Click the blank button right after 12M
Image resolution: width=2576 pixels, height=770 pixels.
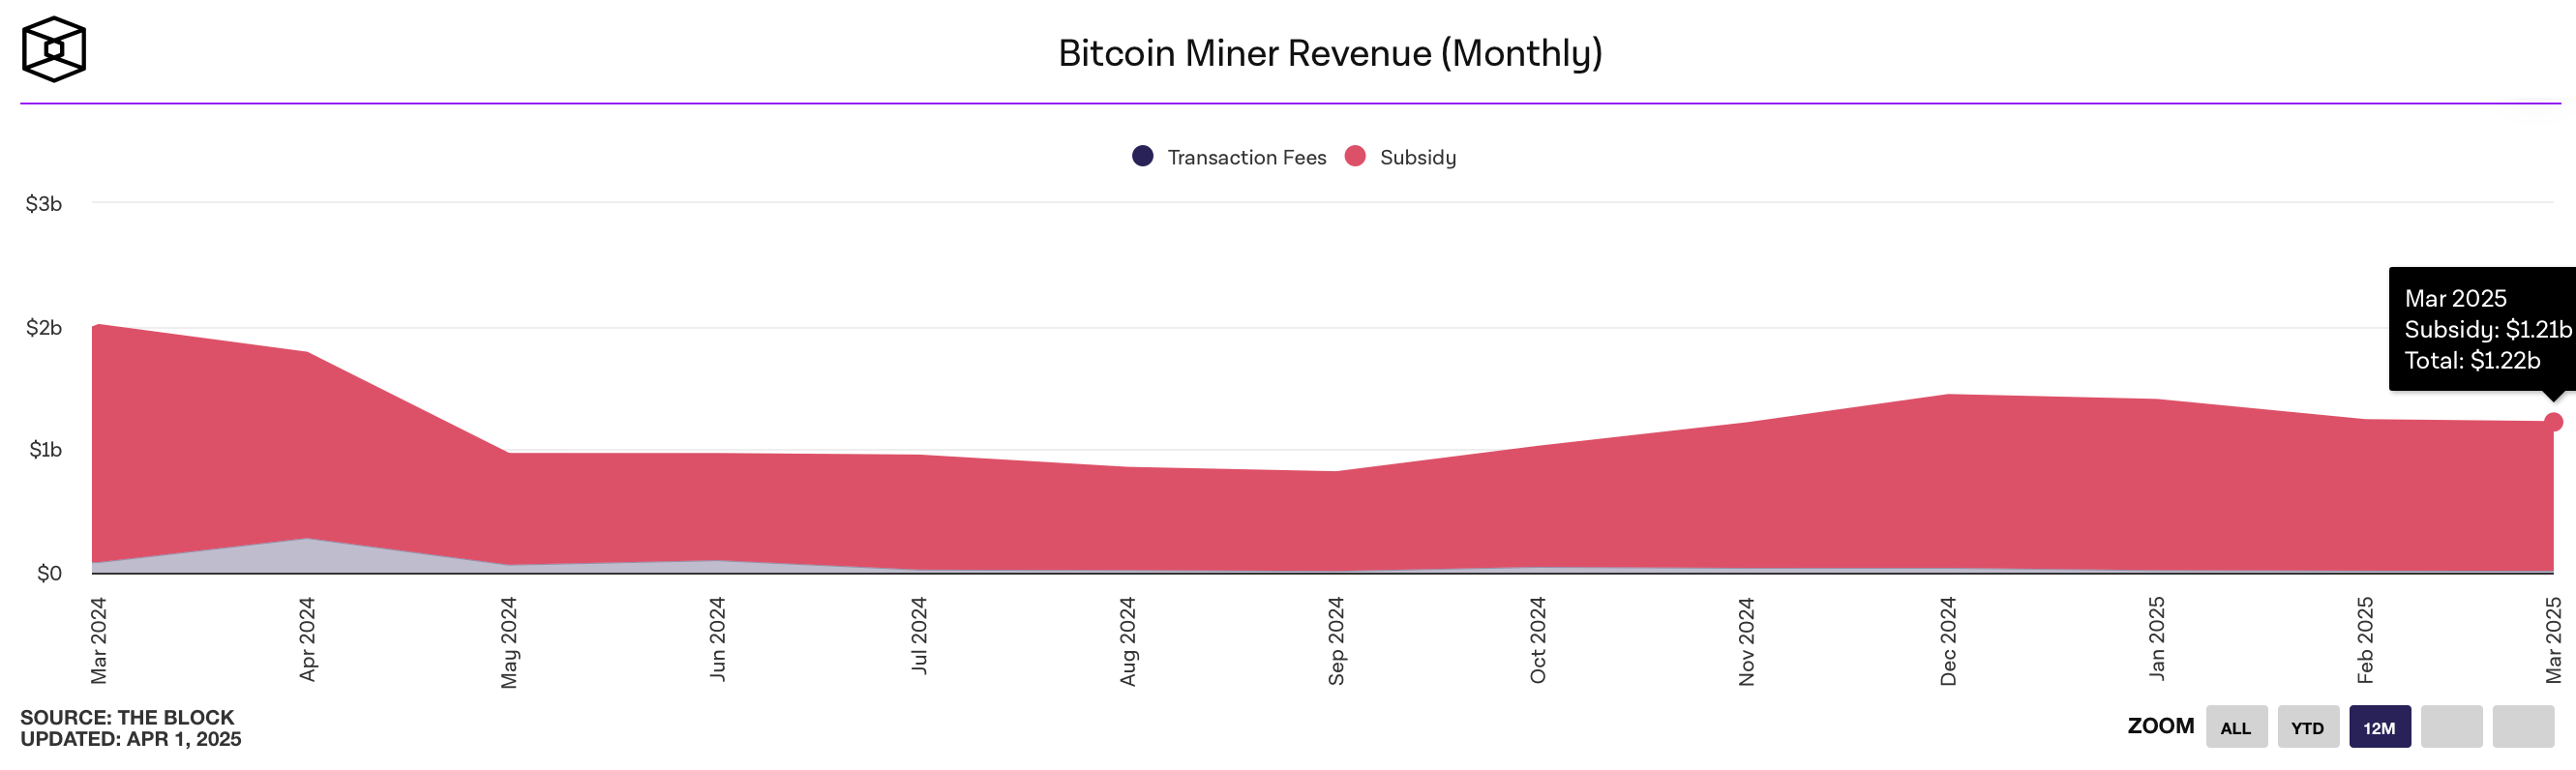(x=2451, y=727)
